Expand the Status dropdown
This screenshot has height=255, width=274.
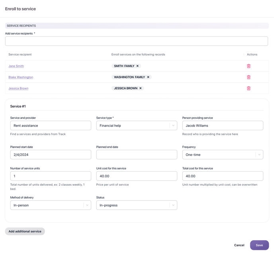click(x=173, y=205)
